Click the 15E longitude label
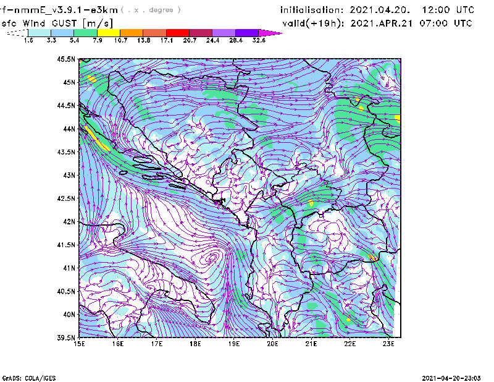 79,344
